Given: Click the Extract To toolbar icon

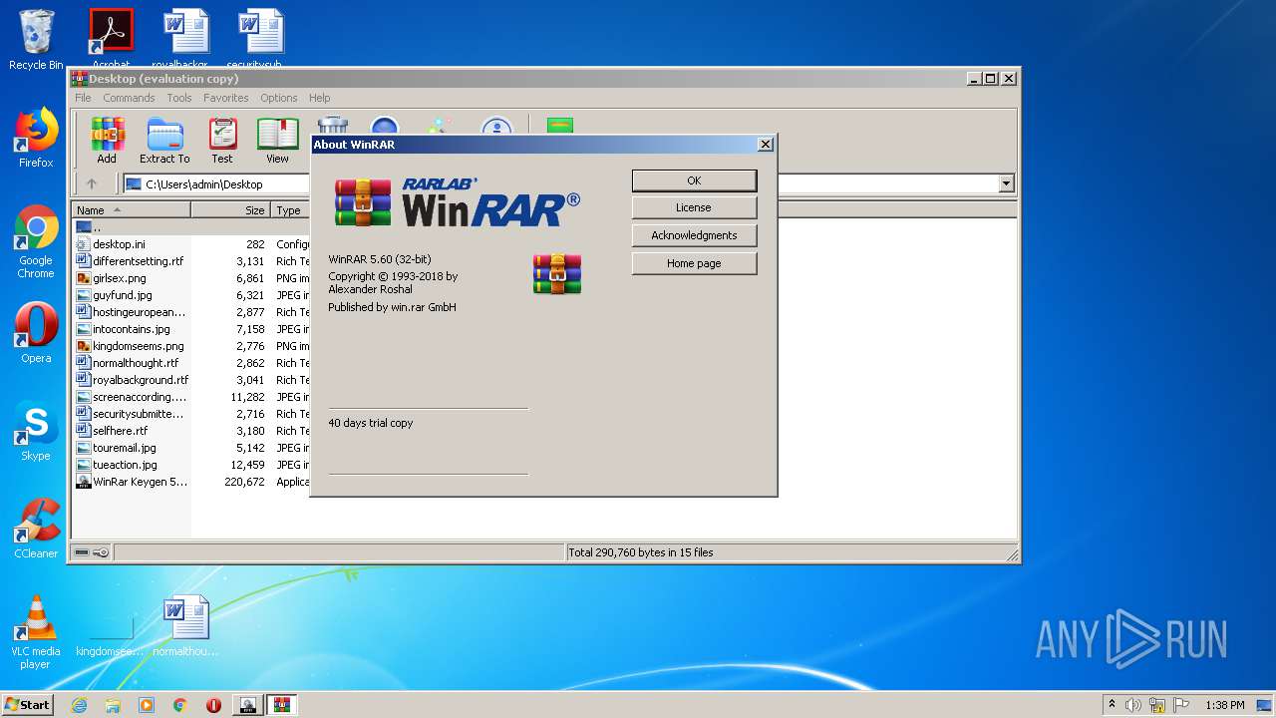Looking at the screenshot, I should [164, 141].
